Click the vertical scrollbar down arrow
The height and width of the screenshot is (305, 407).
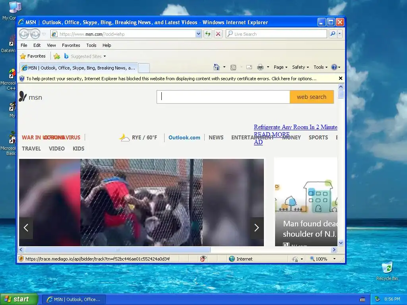click(341, 243)
